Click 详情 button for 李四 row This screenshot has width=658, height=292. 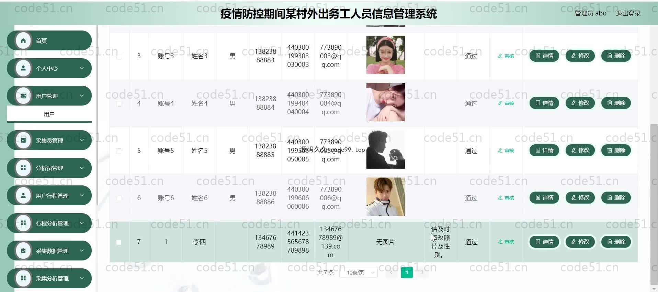pyautogui.click(x=544, y=242)
